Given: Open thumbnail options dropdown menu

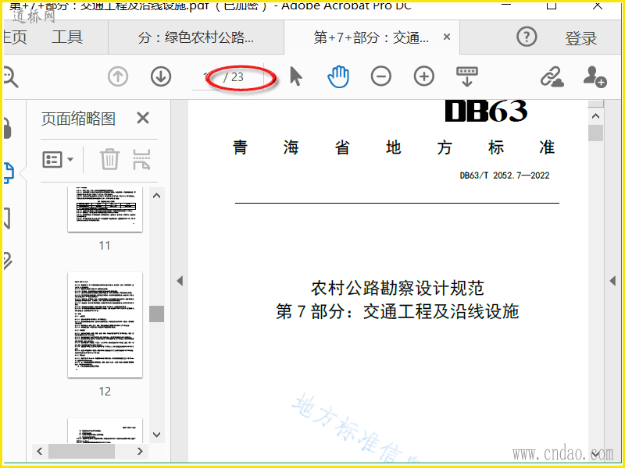Looking at the screenshot, I should 58,160.
